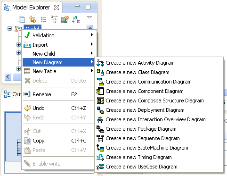Image resolution: width=227 pixels, height=176 pixels.
Task: Click the bullet list toolbar icon
Action: click(43, 19)
